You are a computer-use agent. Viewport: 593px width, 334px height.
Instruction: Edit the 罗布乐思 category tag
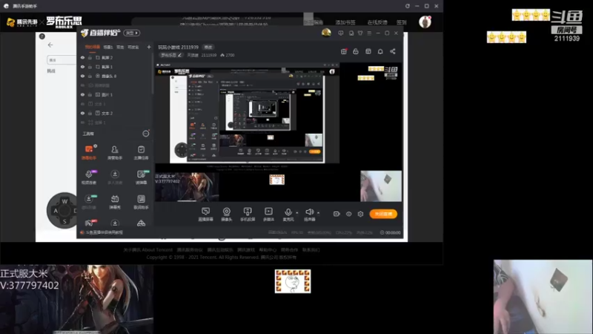pos(171,55)
